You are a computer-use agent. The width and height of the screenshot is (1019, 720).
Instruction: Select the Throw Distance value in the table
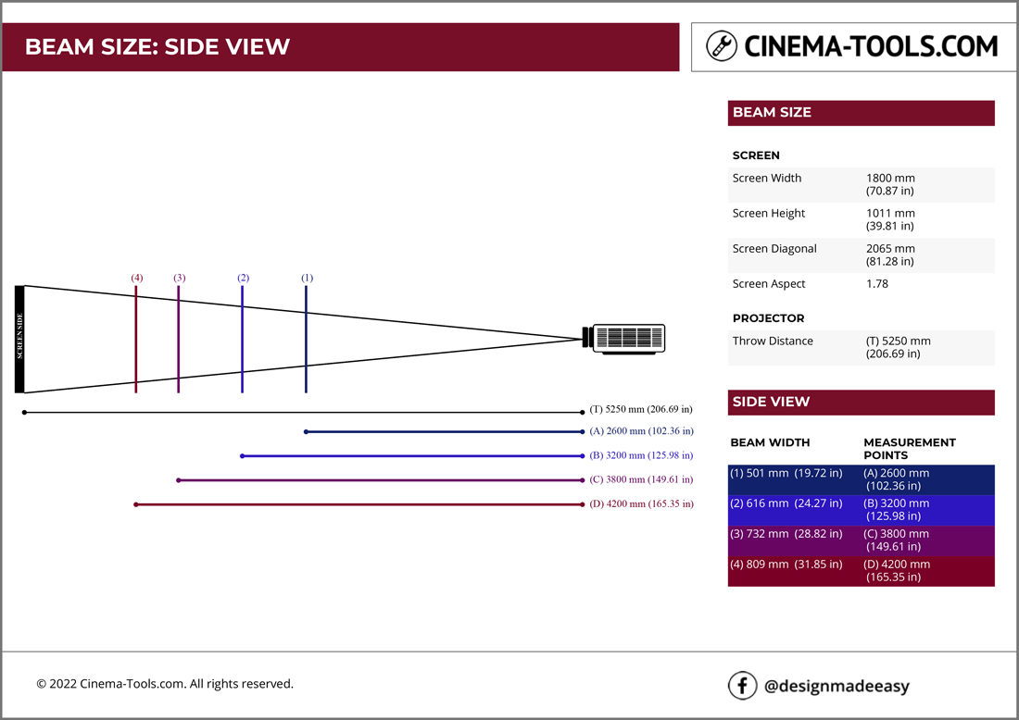click(x=898, y=347)
